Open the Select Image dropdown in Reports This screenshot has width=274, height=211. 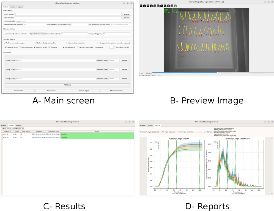click(x=191, y=132)
